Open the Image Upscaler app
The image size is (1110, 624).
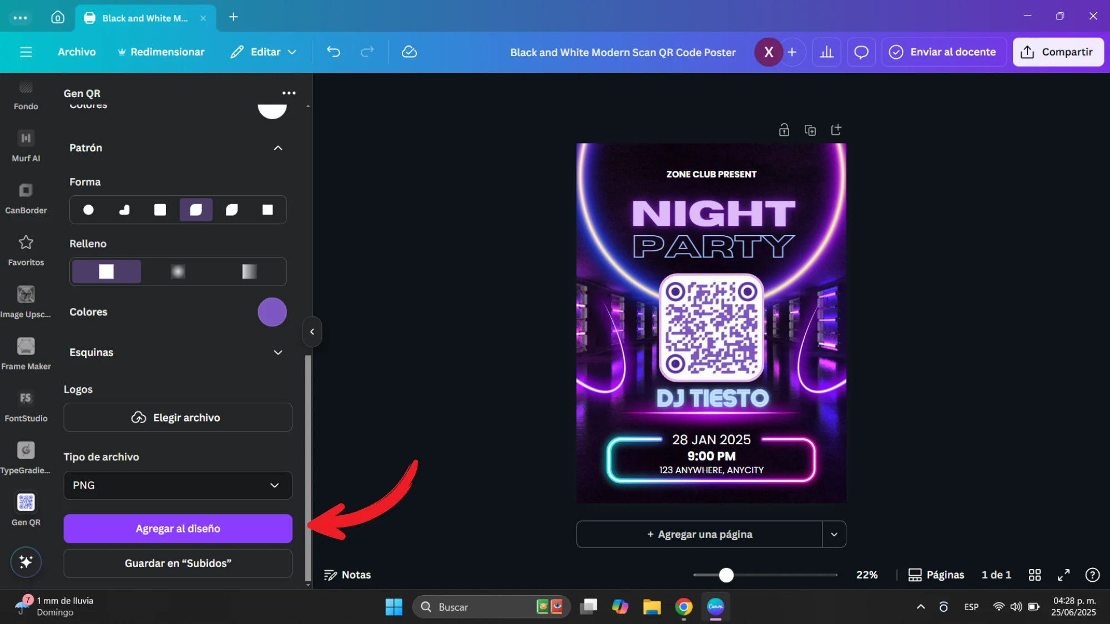pyautogui.click(x=26, y=302)
